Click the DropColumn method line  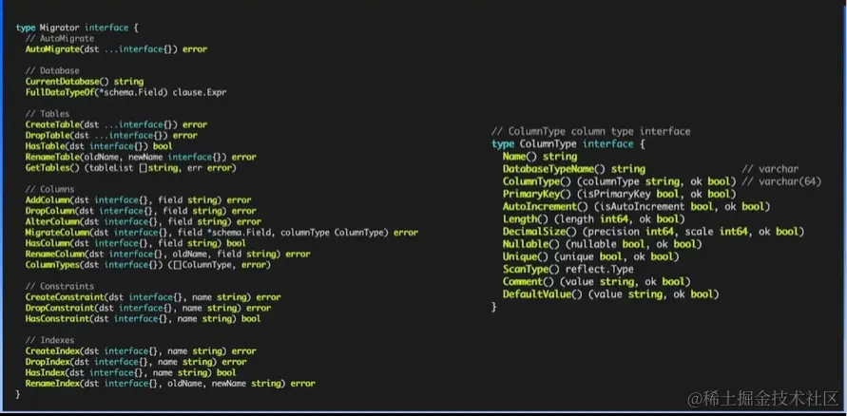pos(141,211)
